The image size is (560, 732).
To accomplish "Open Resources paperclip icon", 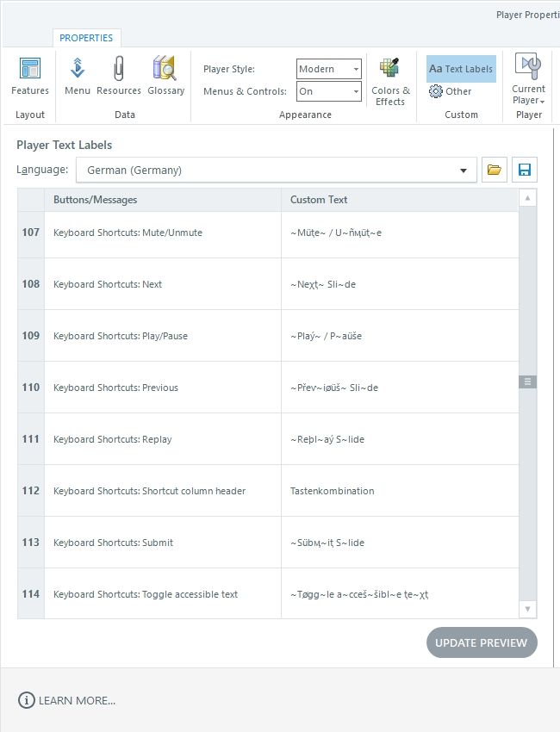I will 119,68.
